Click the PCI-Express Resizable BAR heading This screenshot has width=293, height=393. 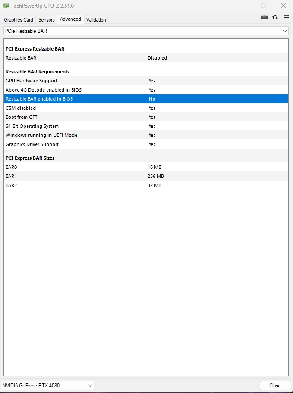[35, 49]
